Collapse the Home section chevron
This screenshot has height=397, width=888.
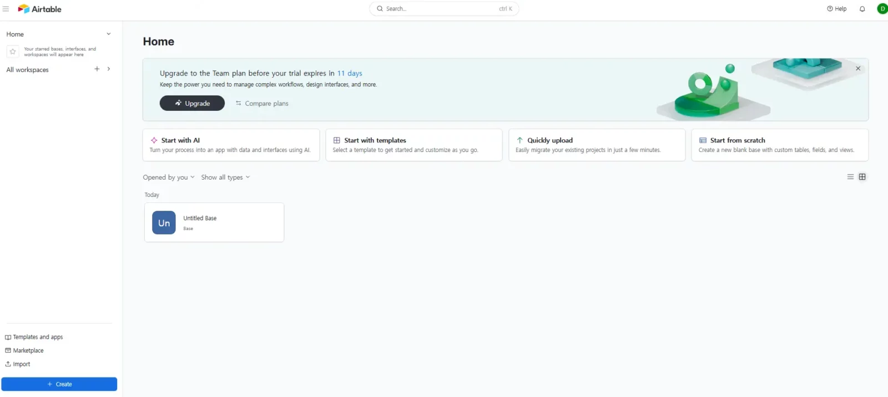pos(109,34)
